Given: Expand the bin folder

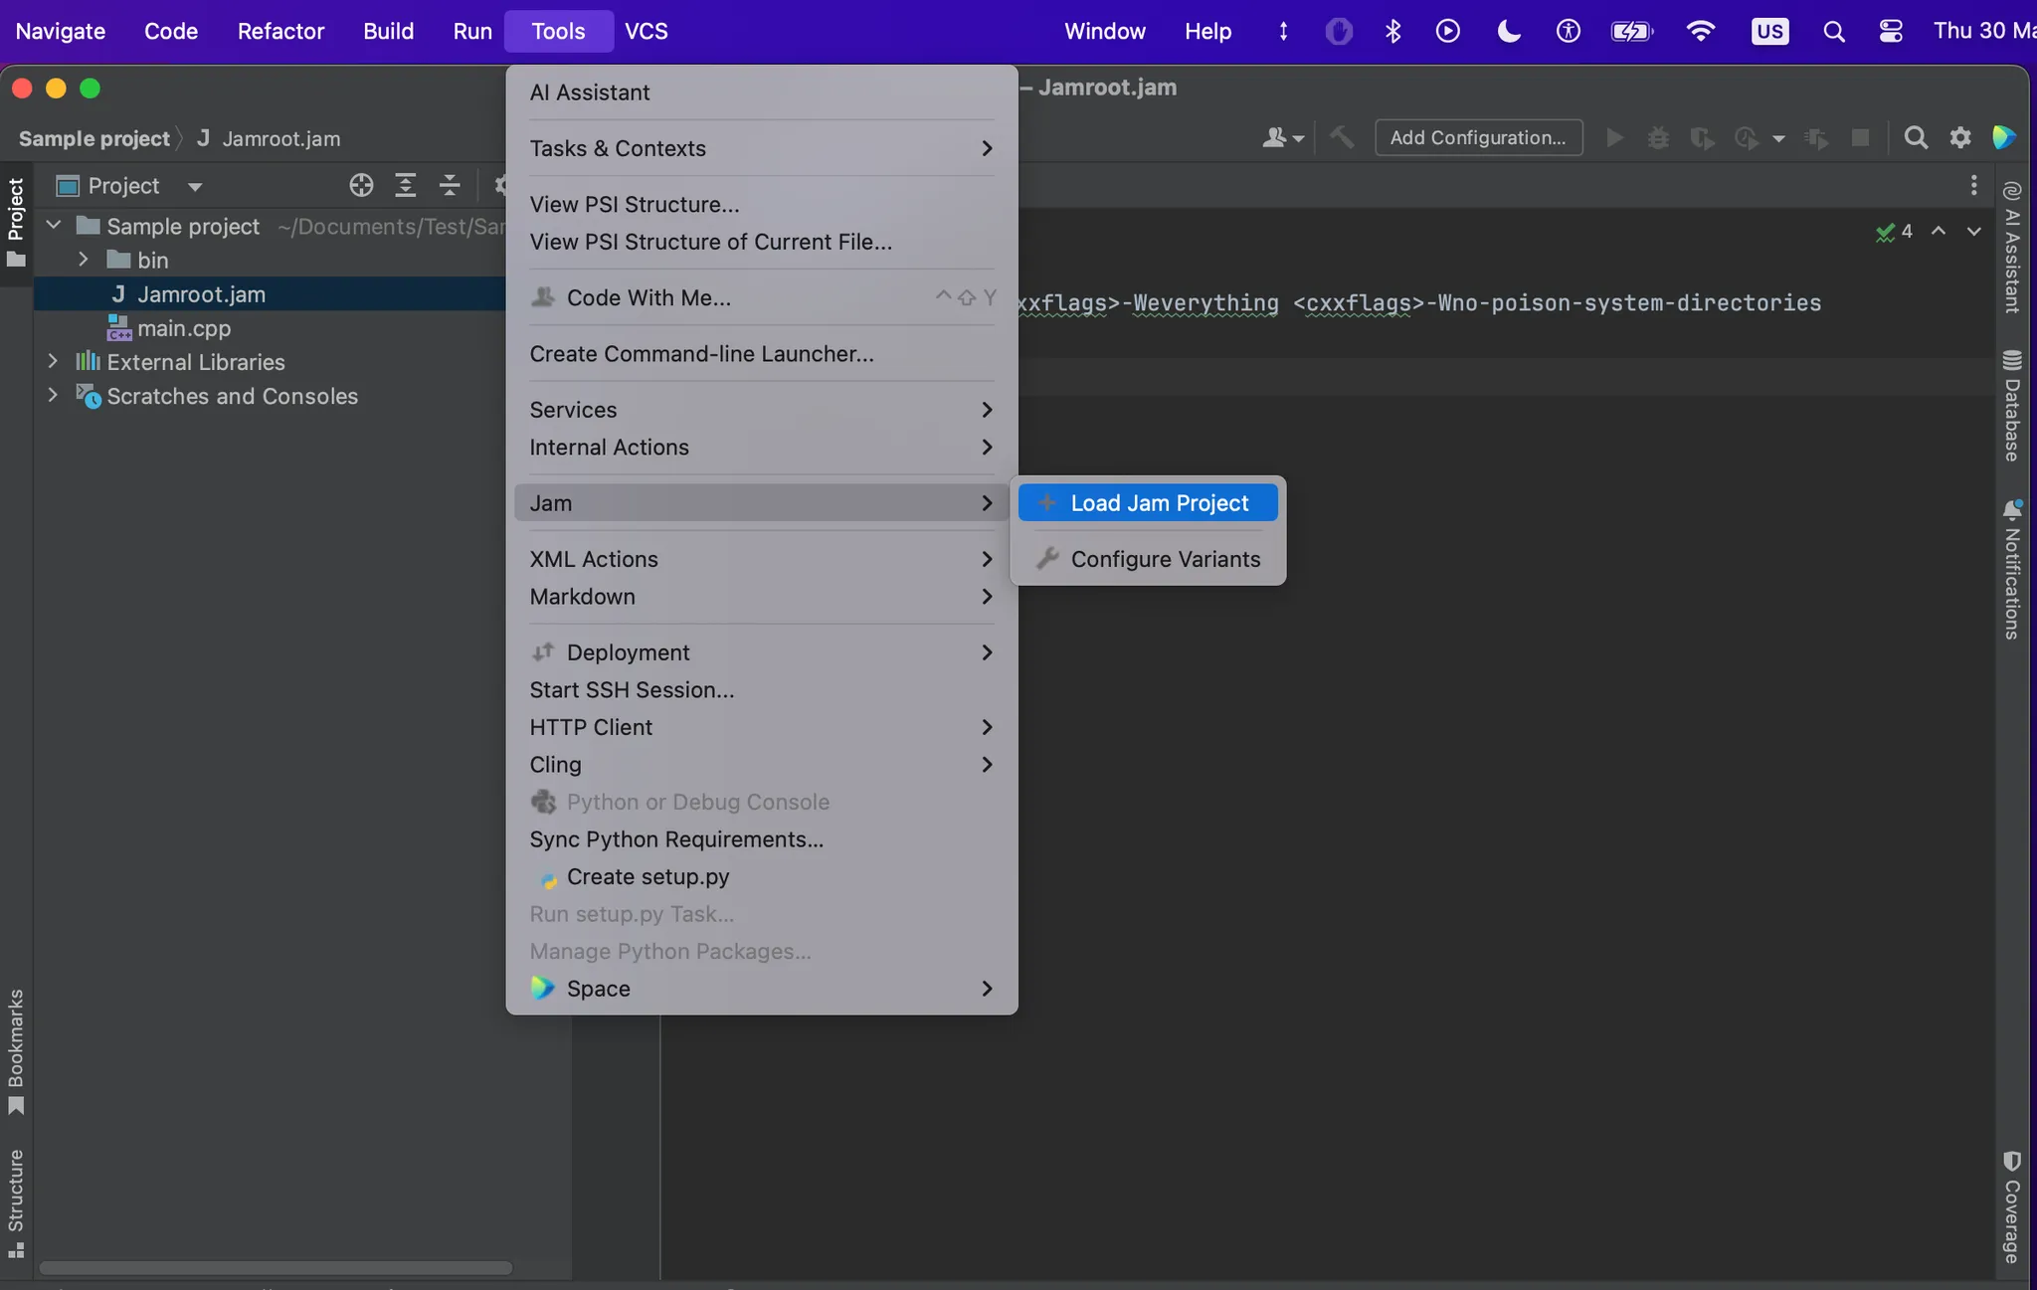Looking at the screenshot, I should [x=84, y=260].
